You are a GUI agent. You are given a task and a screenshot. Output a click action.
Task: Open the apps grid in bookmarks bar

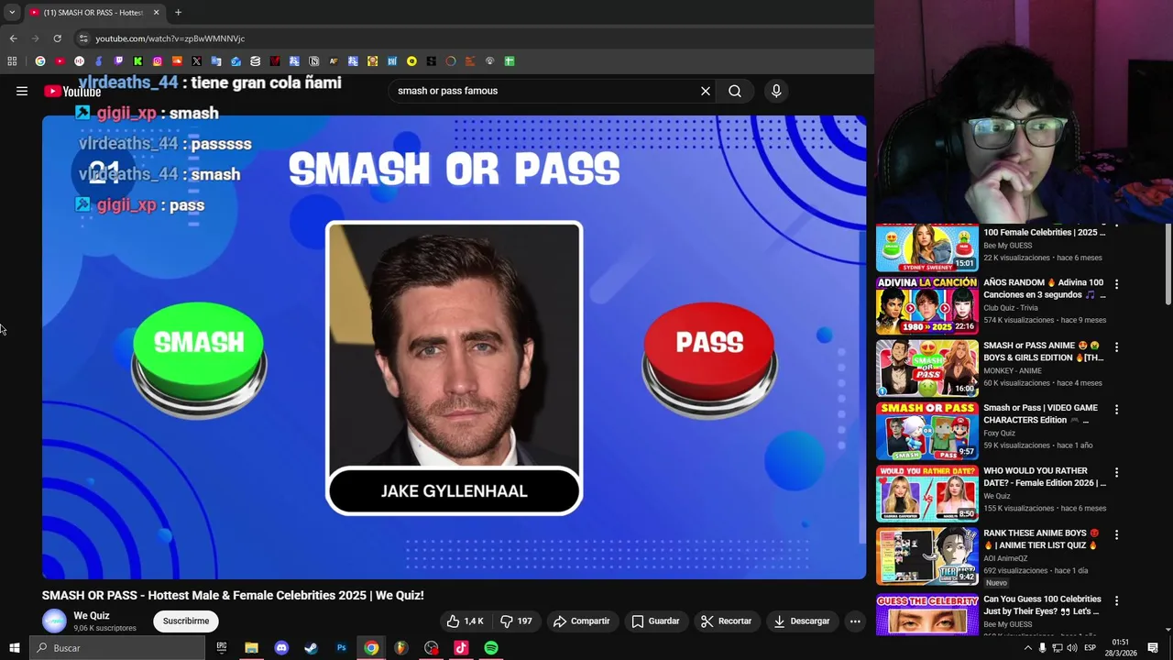click(12, 61)
